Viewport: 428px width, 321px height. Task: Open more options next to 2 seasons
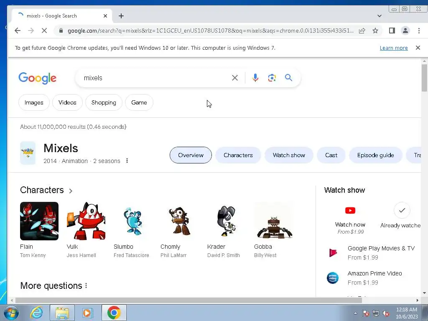pyautogui.click(x=127, y=161)
